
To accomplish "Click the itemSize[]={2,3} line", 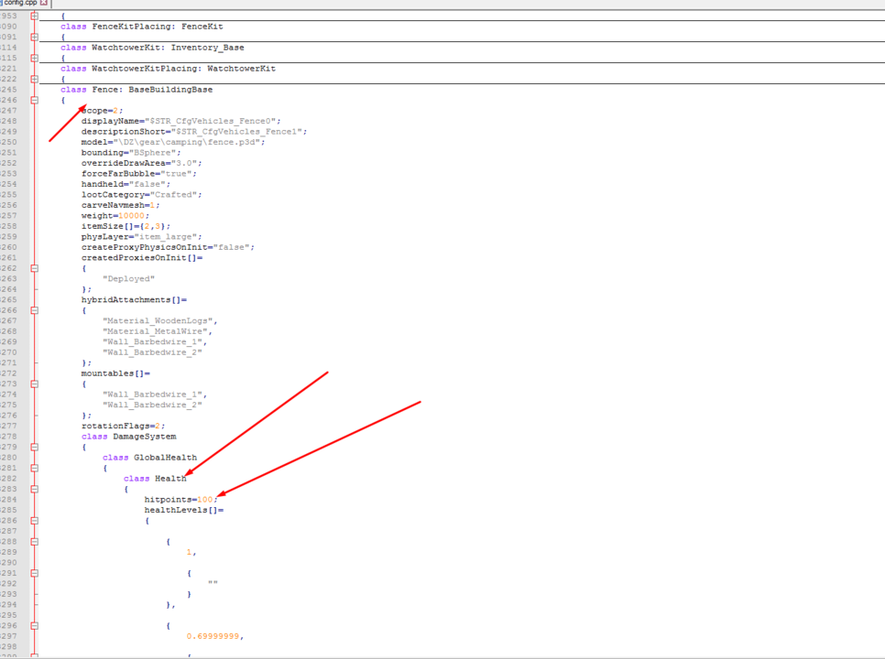I will 126,226.
